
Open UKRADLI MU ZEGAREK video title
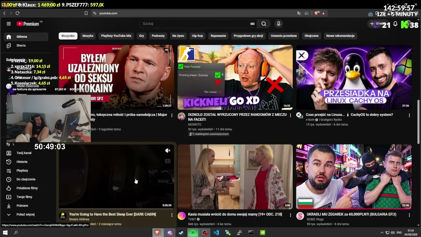click(x=351, y=214)
